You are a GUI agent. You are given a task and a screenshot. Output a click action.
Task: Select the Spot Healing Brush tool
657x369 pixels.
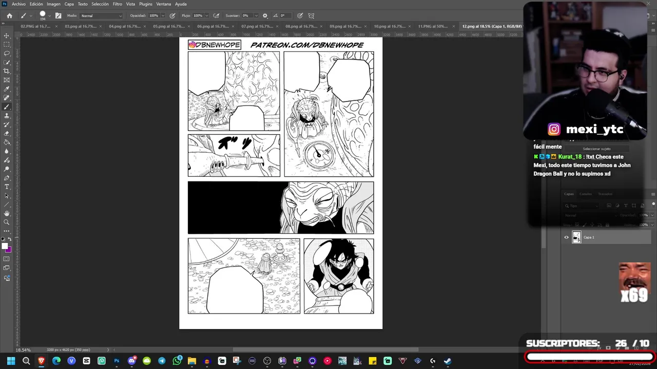tap(7, 98)
